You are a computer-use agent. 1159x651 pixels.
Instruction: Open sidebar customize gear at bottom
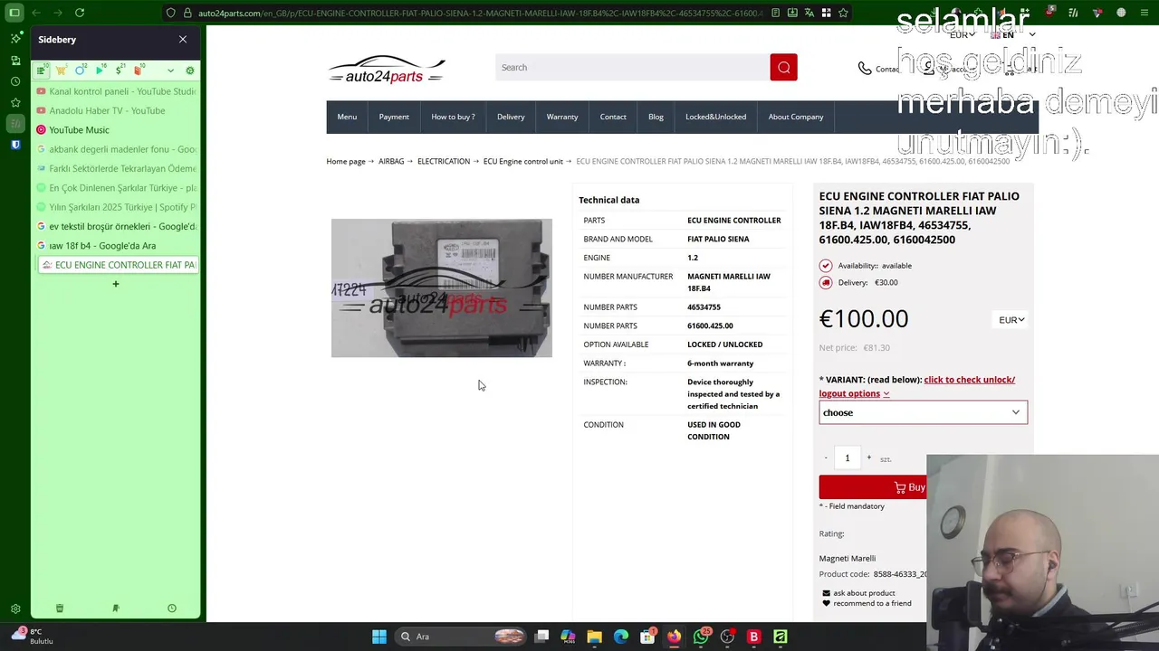tap(15, 609)
